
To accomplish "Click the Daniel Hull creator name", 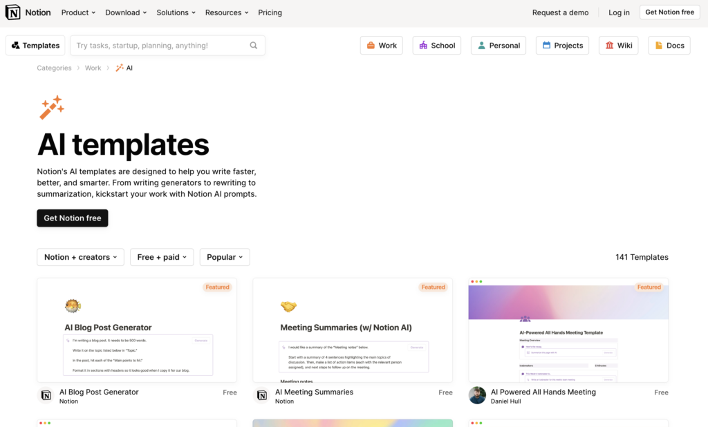I will 505,401.
